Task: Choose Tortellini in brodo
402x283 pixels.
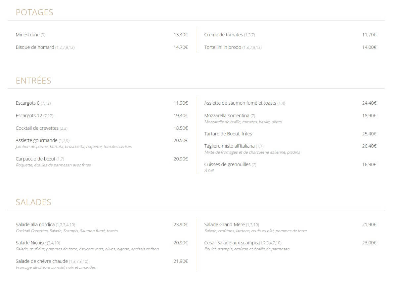Action: point(223,47)
